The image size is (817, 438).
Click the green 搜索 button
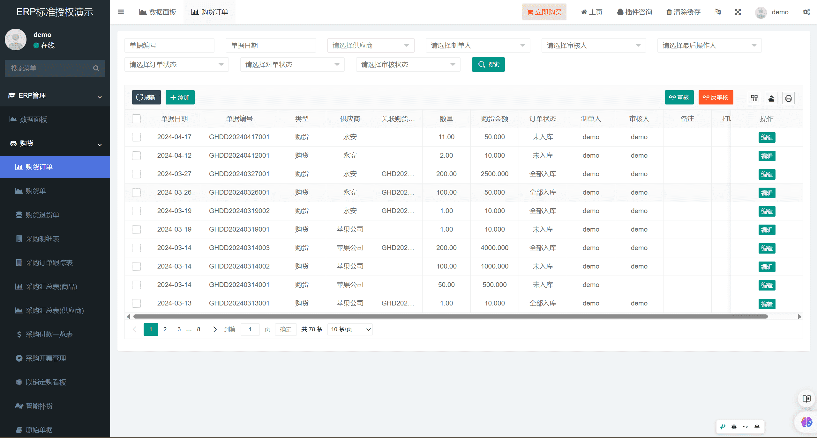click(488, 65)
